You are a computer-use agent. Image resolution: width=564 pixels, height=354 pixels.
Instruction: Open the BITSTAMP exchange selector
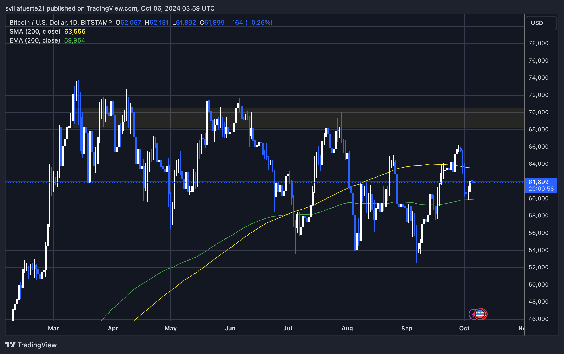96,22
